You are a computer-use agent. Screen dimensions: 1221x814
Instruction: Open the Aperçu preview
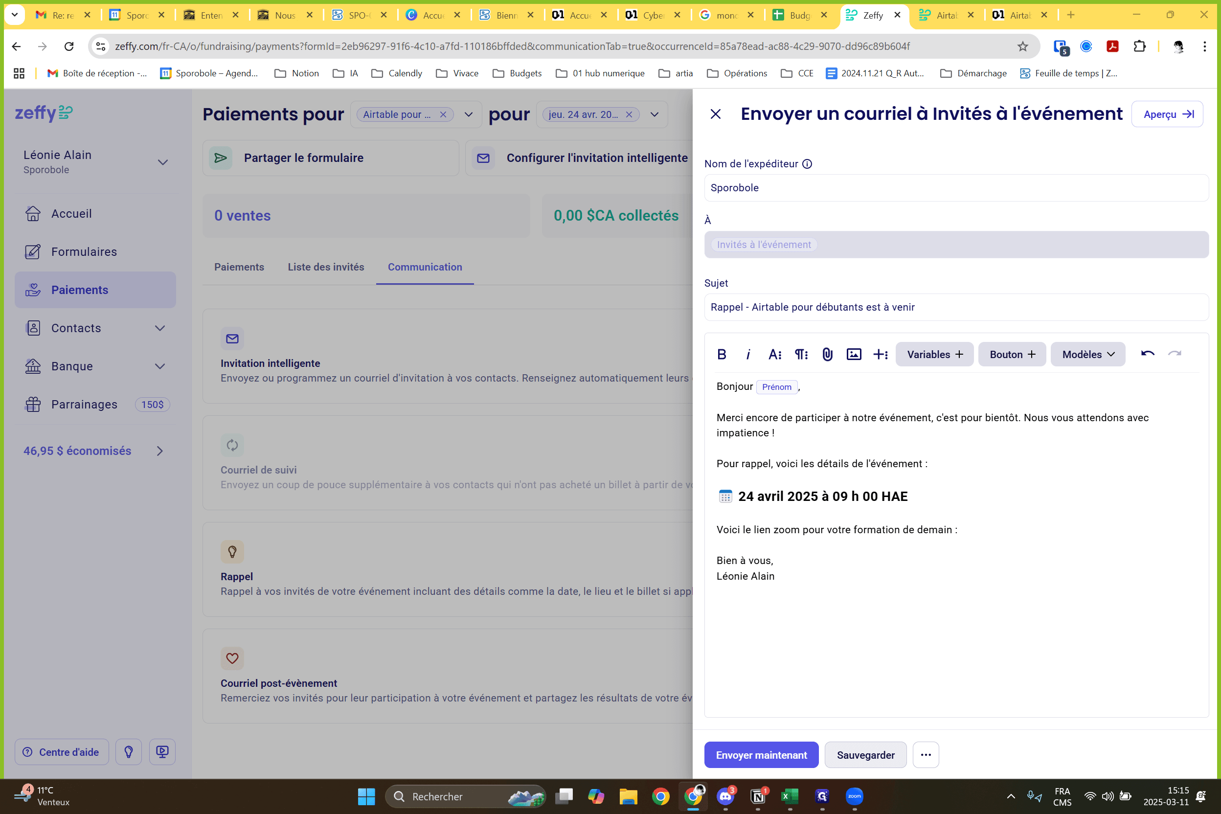pos(1167,114)
